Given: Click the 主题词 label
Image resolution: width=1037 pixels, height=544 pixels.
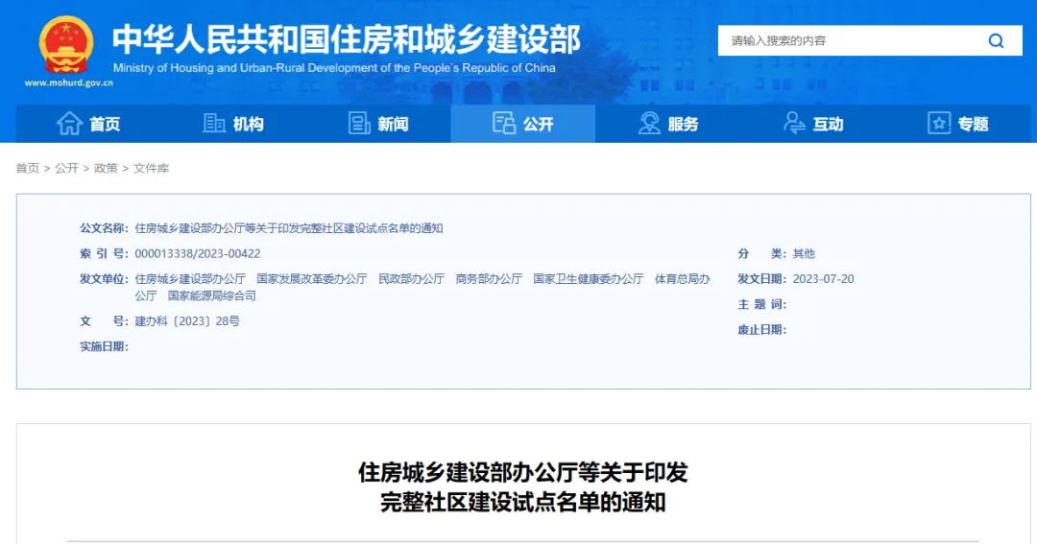Looking at the screenshot, I should 761,304.
